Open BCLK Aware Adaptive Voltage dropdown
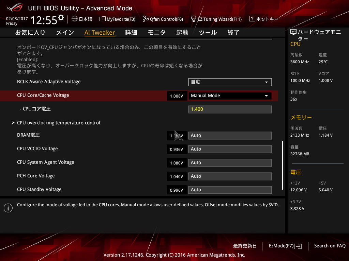Screen dimensions: 349x261 (230, 82)
